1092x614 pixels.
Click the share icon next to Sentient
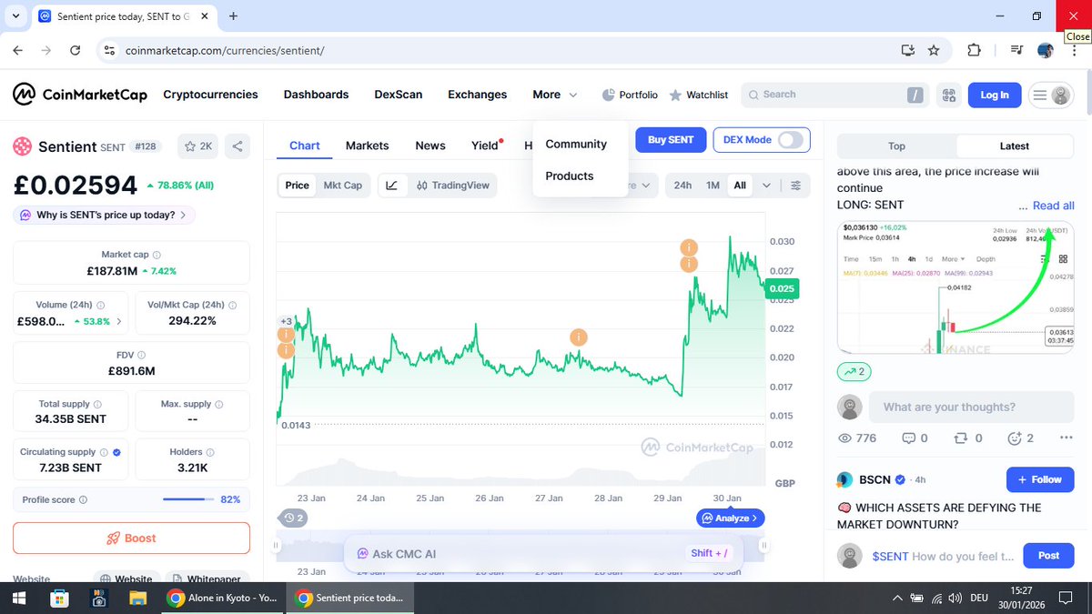[237, 146]
